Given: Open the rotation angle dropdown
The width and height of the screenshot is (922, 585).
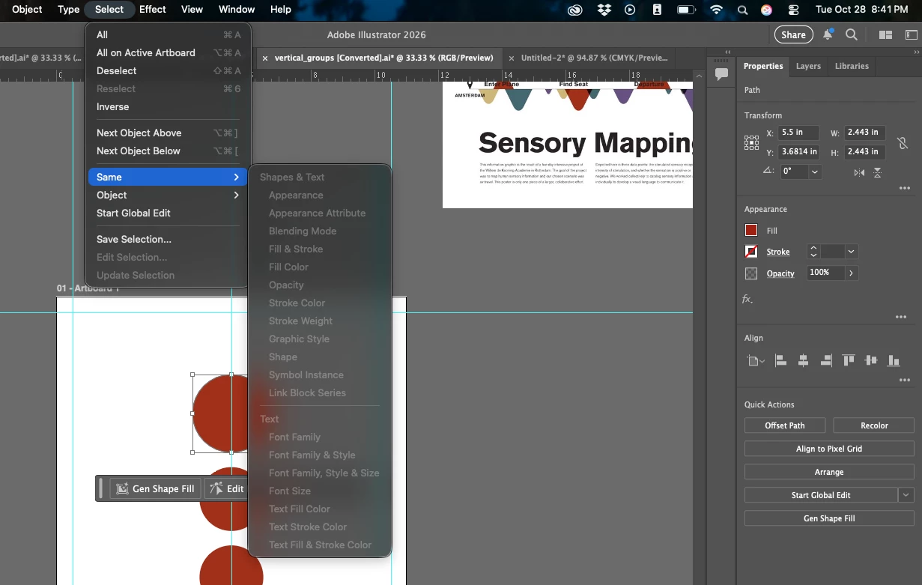Looking at the screenshot, I should pyautogui.click(x=815, y=172).
